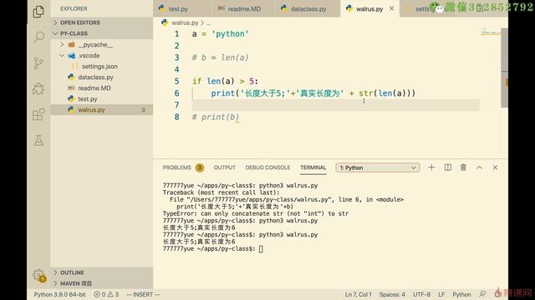Click walrus.py in the breadcrumb
This screenshot has height=300, width=535.
click(185, 22)
